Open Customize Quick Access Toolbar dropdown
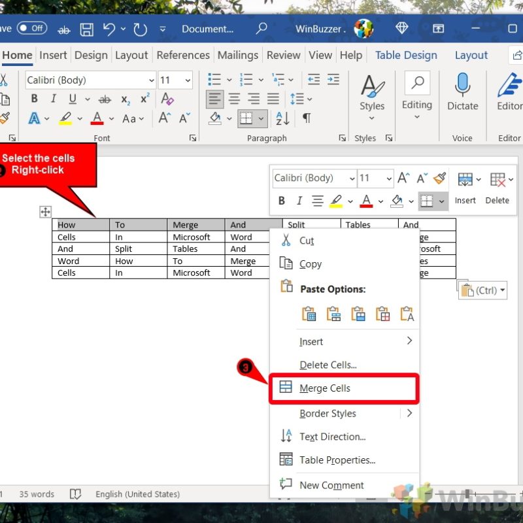 tap(162, 29)
